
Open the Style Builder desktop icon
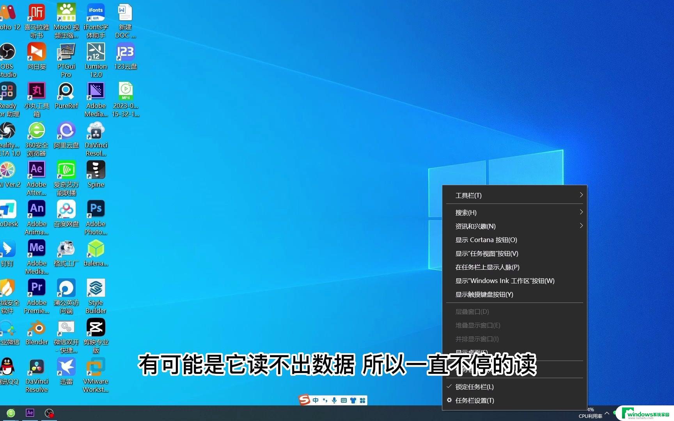96,297
